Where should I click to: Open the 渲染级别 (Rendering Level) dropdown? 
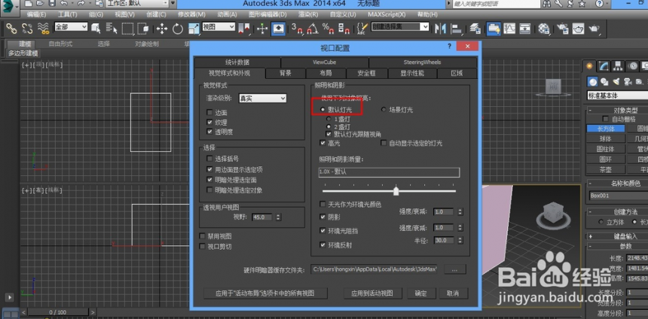(x=263, y=99)
